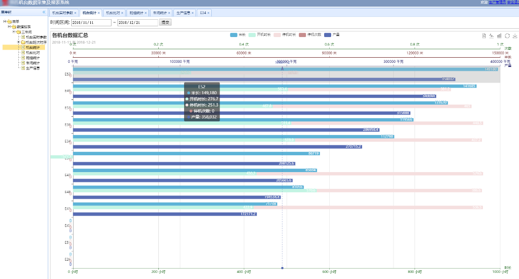The height and width of the screenshot is (279, 519).
Task: Switch to the 班组统计 tab
Action: 137,13
